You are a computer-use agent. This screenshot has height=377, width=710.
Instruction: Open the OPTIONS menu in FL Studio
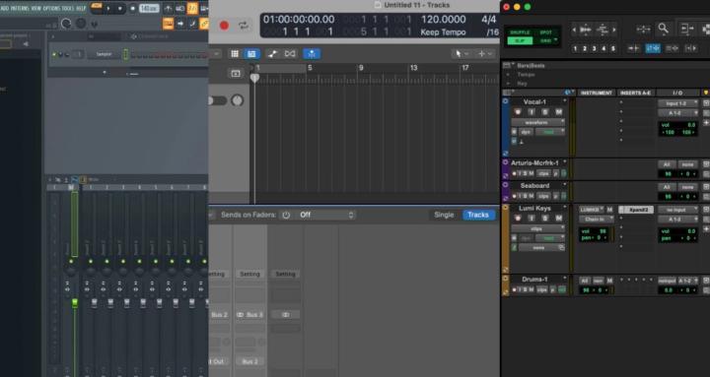point(51,8)
